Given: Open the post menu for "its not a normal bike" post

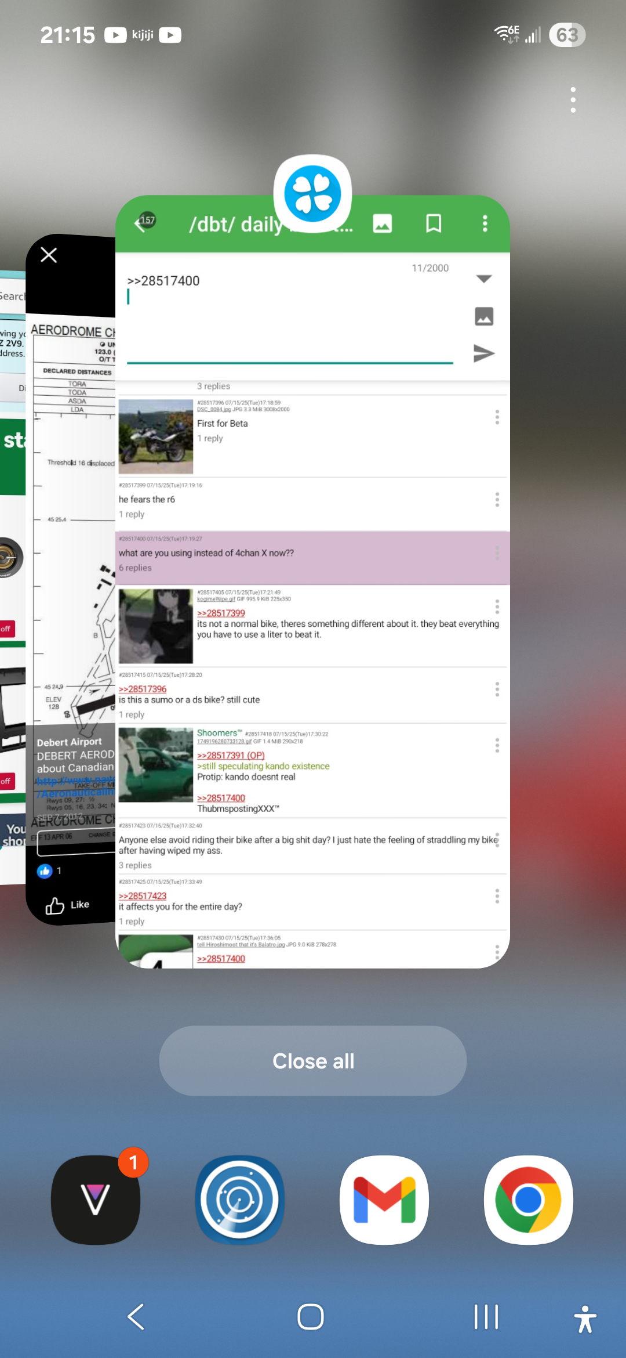Looking at the screenshot, I should pyautogui.click(x=497, y=606).
